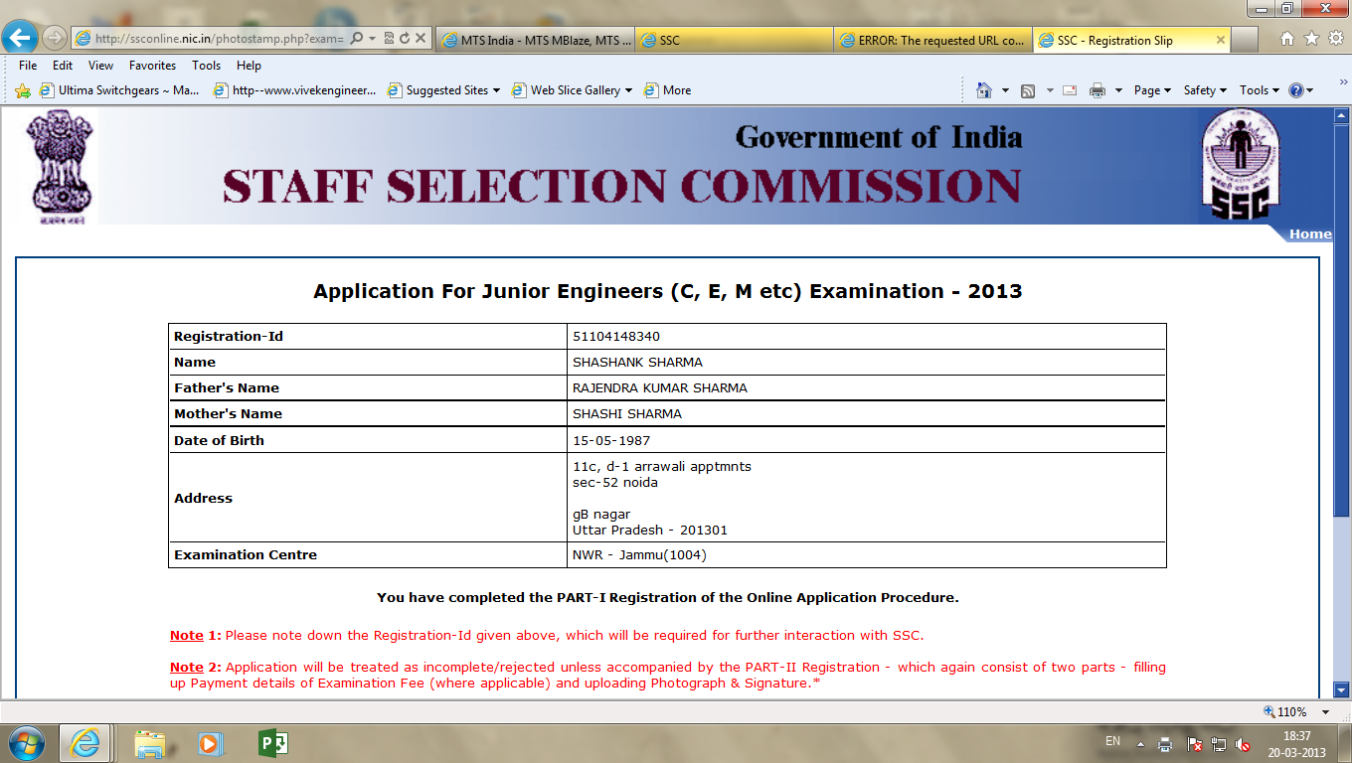Open the Tools menu in the menu bar
The width and height of the screenshot is (1352, 763).
[x=207, y=66]
